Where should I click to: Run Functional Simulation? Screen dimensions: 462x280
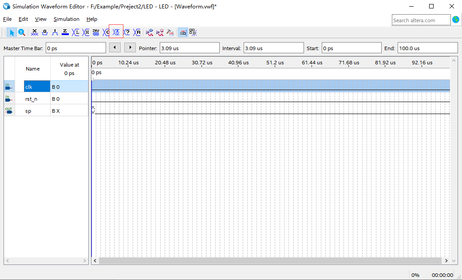tap(150, 32)
